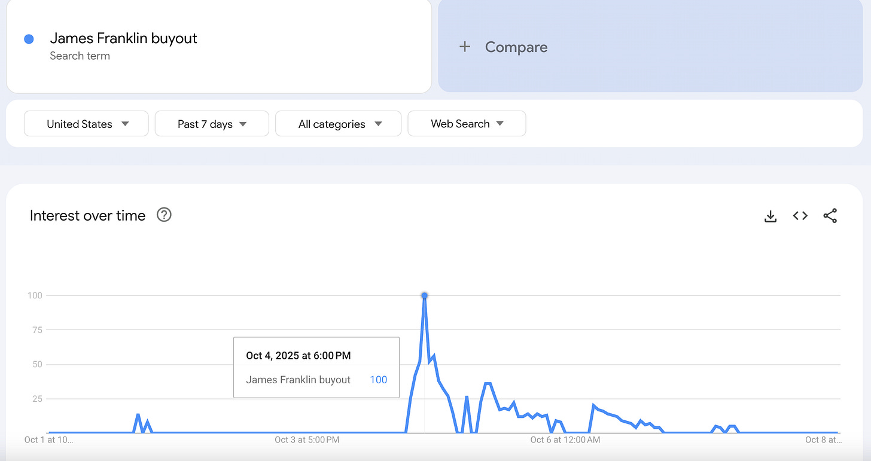Click the 'Search term' label

(80, 56)
